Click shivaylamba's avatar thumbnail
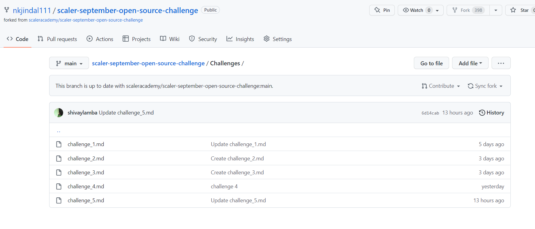This screenshot has height=229, width=535. [59, 113]
